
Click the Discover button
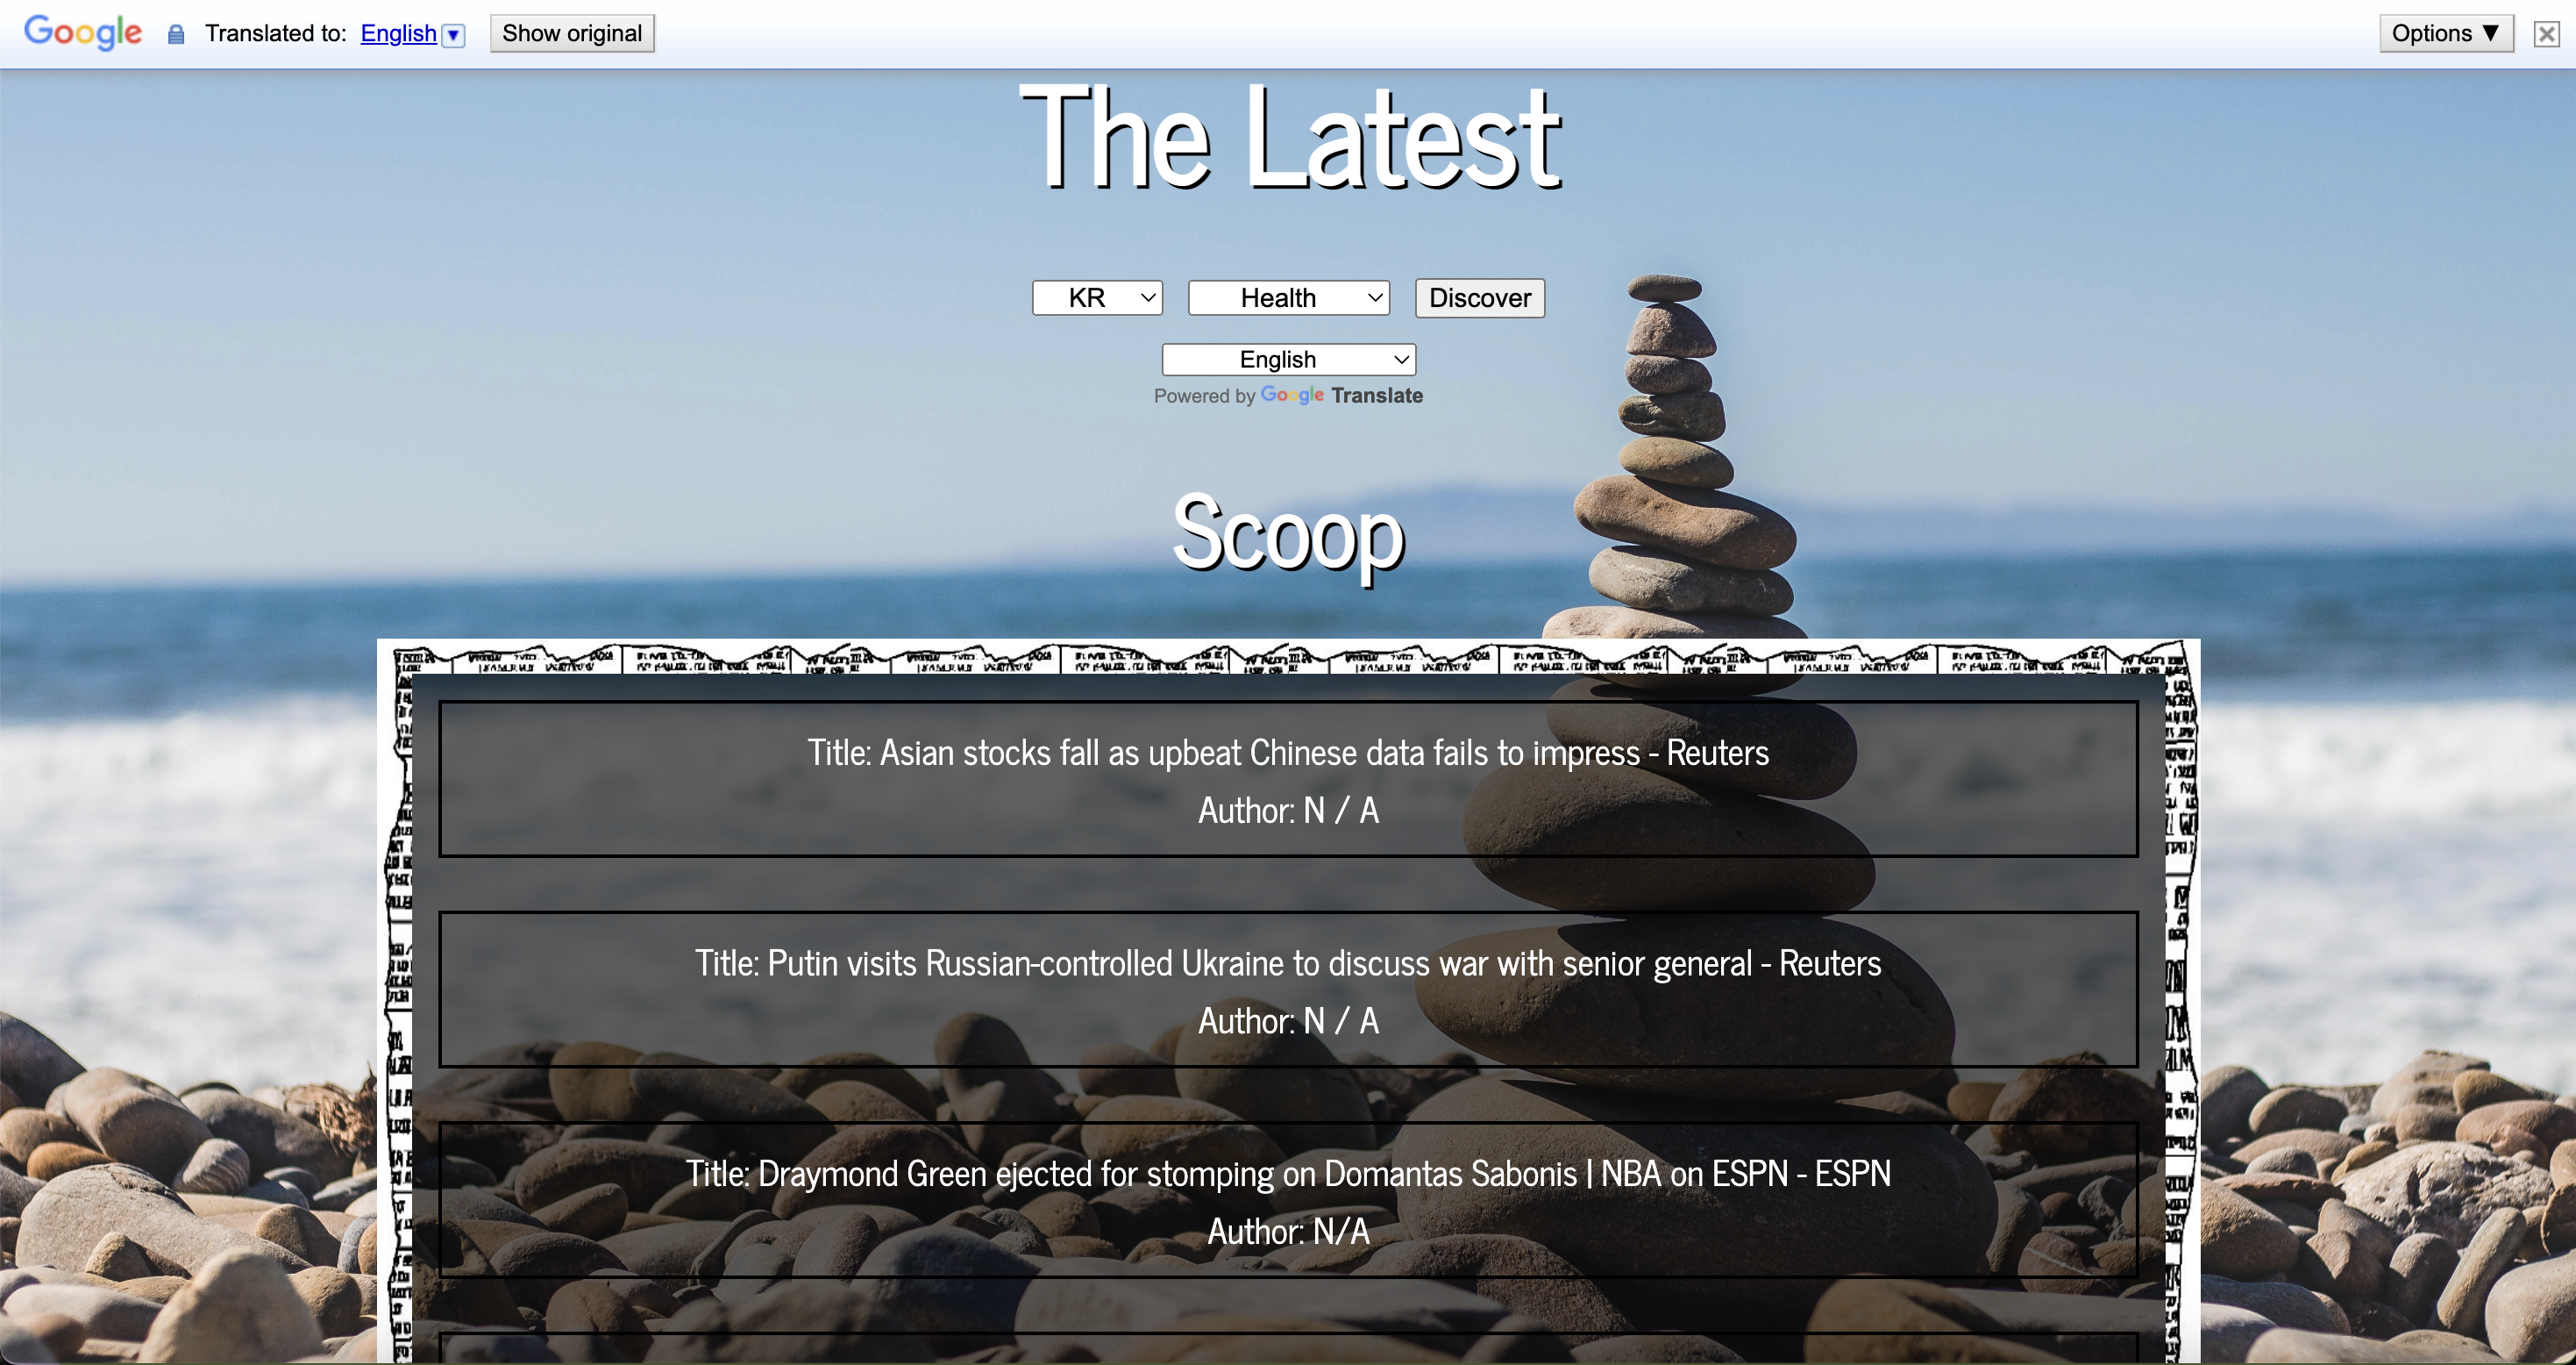[1480, 298]
